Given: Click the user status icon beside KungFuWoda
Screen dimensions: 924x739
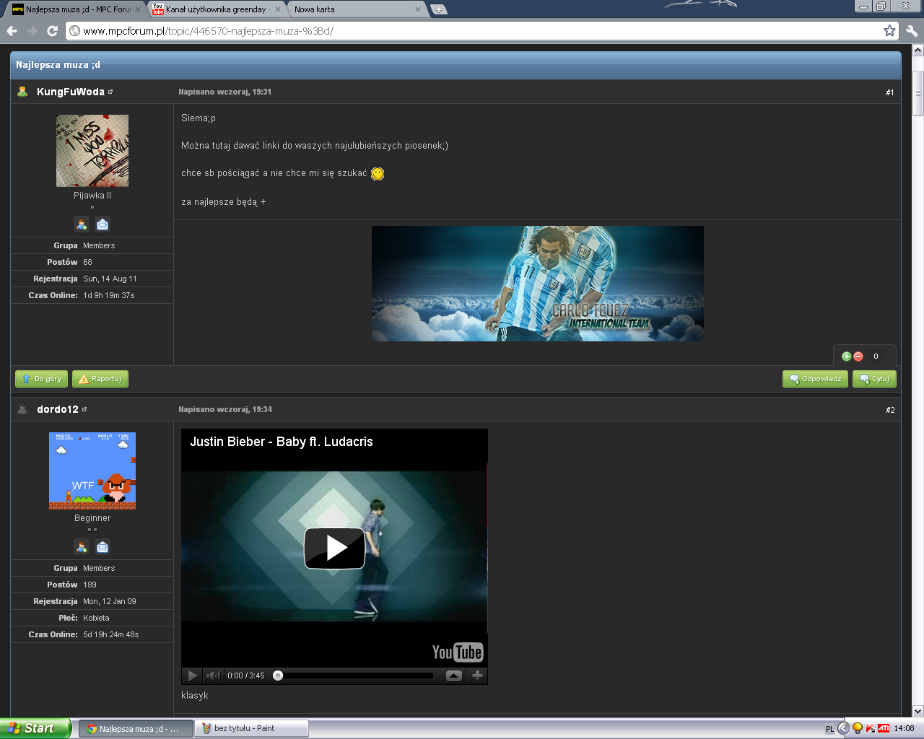Looking at the screenshot, I should click(22, 92).
